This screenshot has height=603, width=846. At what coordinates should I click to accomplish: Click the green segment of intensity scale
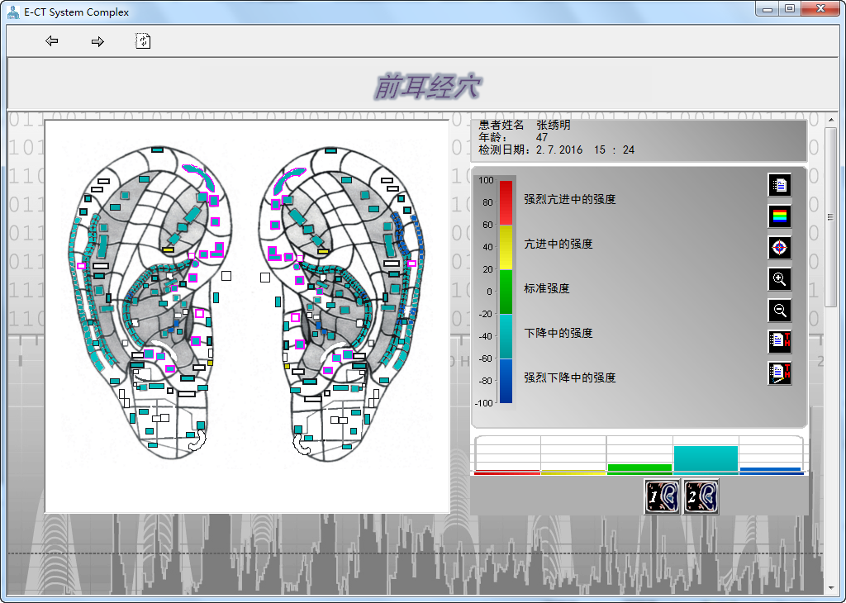click(x=506, y=292)
